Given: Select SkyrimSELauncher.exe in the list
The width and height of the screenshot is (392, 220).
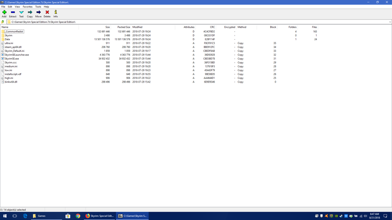Looking at the screenshot, I should point(17,55).
